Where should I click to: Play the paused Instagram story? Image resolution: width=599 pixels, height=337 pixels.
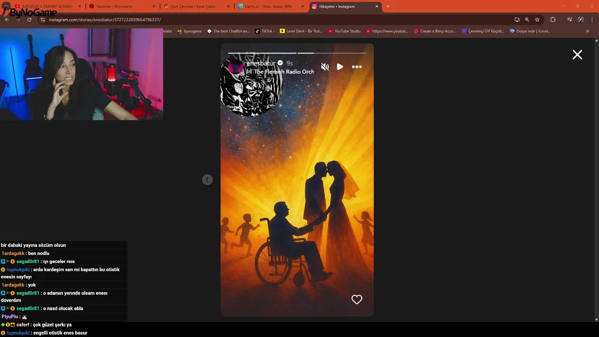340,67
